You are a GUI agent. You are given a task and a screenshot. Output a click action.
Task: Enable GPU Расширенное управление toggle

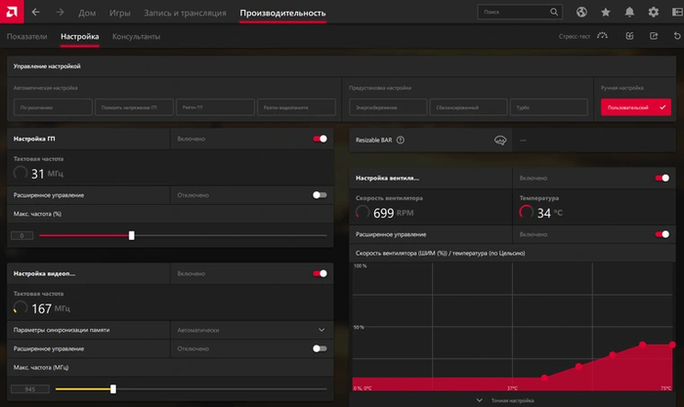pos(320,194)
